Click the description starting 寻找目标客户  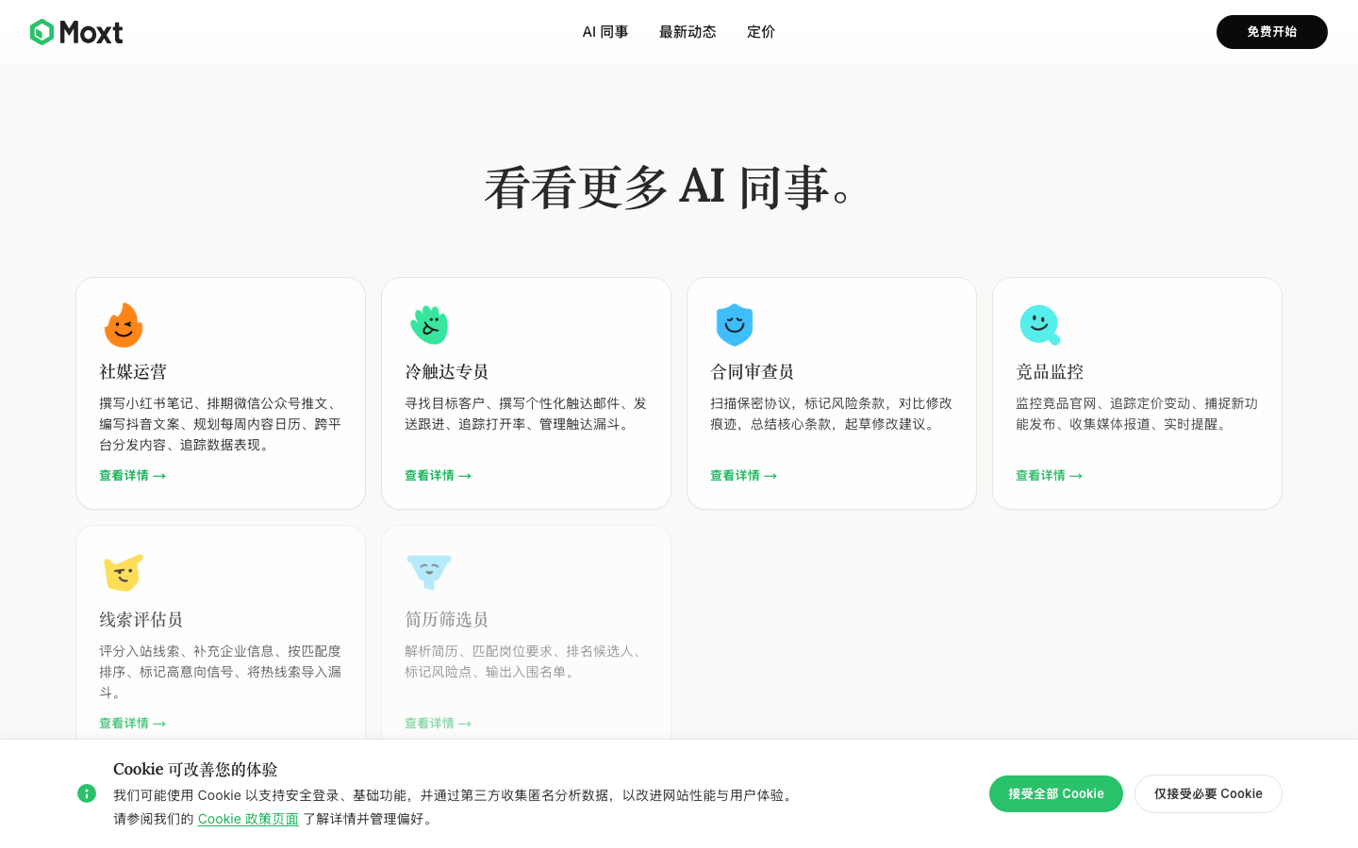[526, 414]
